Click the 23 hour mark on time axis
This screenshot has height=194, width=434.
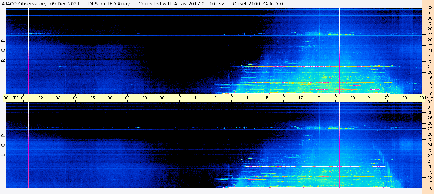point(405,98)
